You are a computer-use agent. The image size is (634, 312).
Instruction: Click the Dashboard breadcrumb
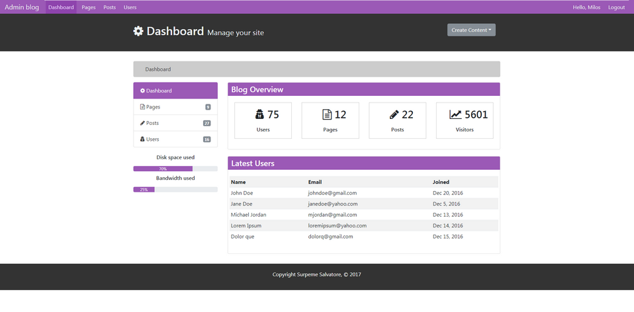click(x=158, y=69)
